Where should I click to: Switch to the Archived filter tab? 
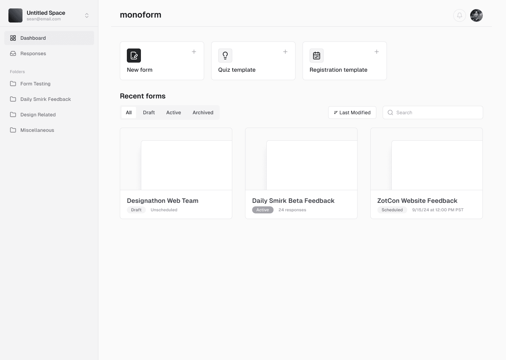pos(203,112)
